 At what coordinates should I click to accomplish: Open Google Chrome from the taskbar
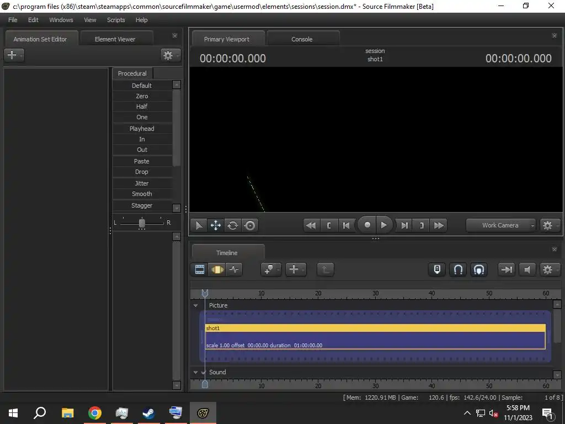point(95,413)
